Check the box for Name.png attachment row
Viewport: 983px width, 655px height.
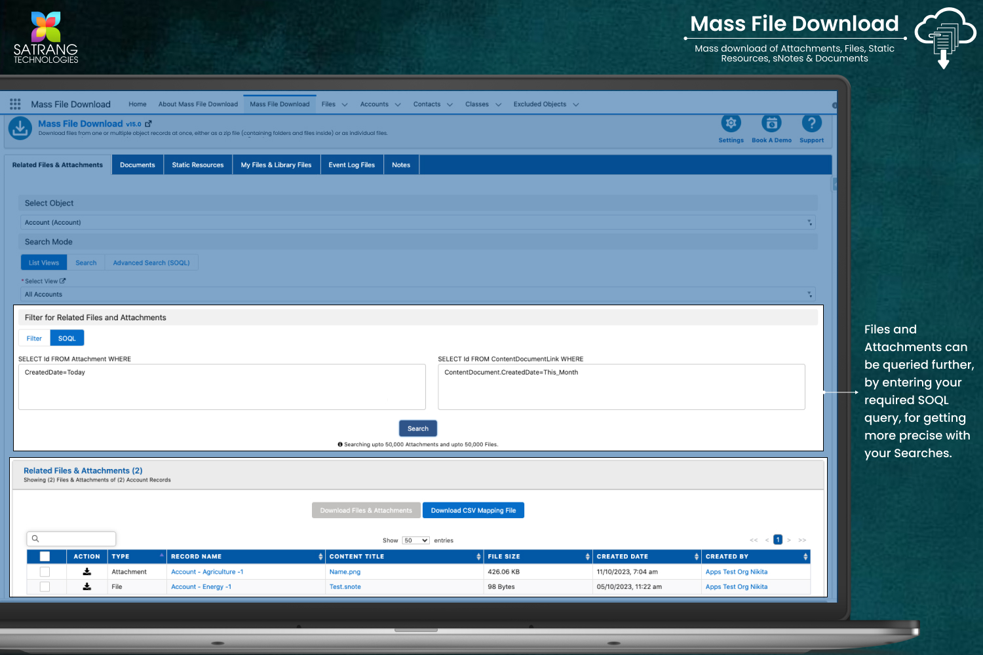(45, 572)
